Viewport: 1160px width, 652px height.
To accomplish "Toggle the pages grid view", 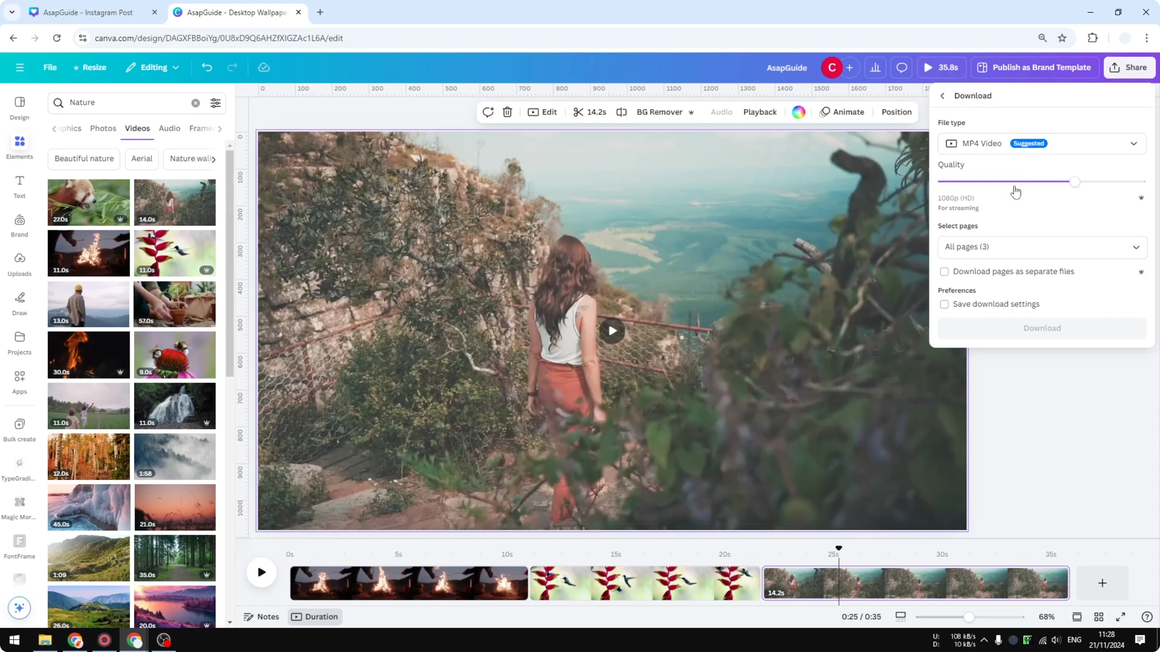I will [1099, 616].
